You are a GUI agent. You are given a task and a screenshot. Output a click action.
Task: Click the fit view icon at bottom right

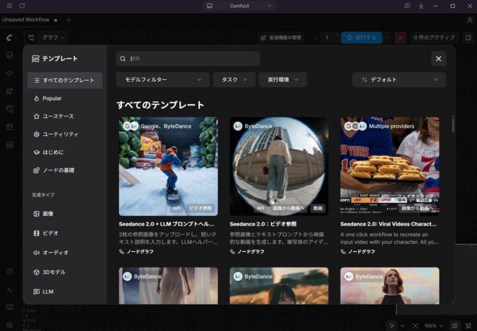415,325
